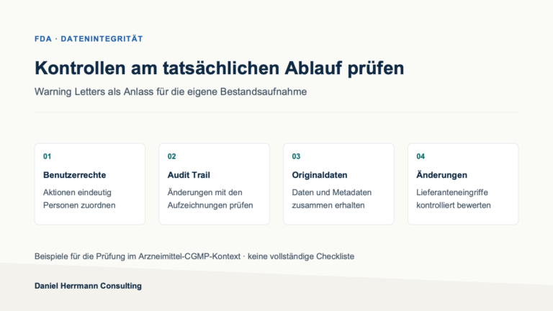
Task: Select the title 'Kontrollen am tatsächlichen Ablauf prüfen'
Action: point(219,68)
